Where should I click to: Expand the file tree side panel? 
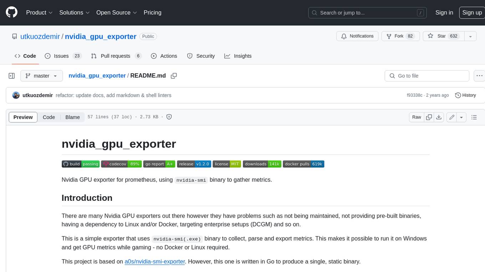[x=11, y=76]
